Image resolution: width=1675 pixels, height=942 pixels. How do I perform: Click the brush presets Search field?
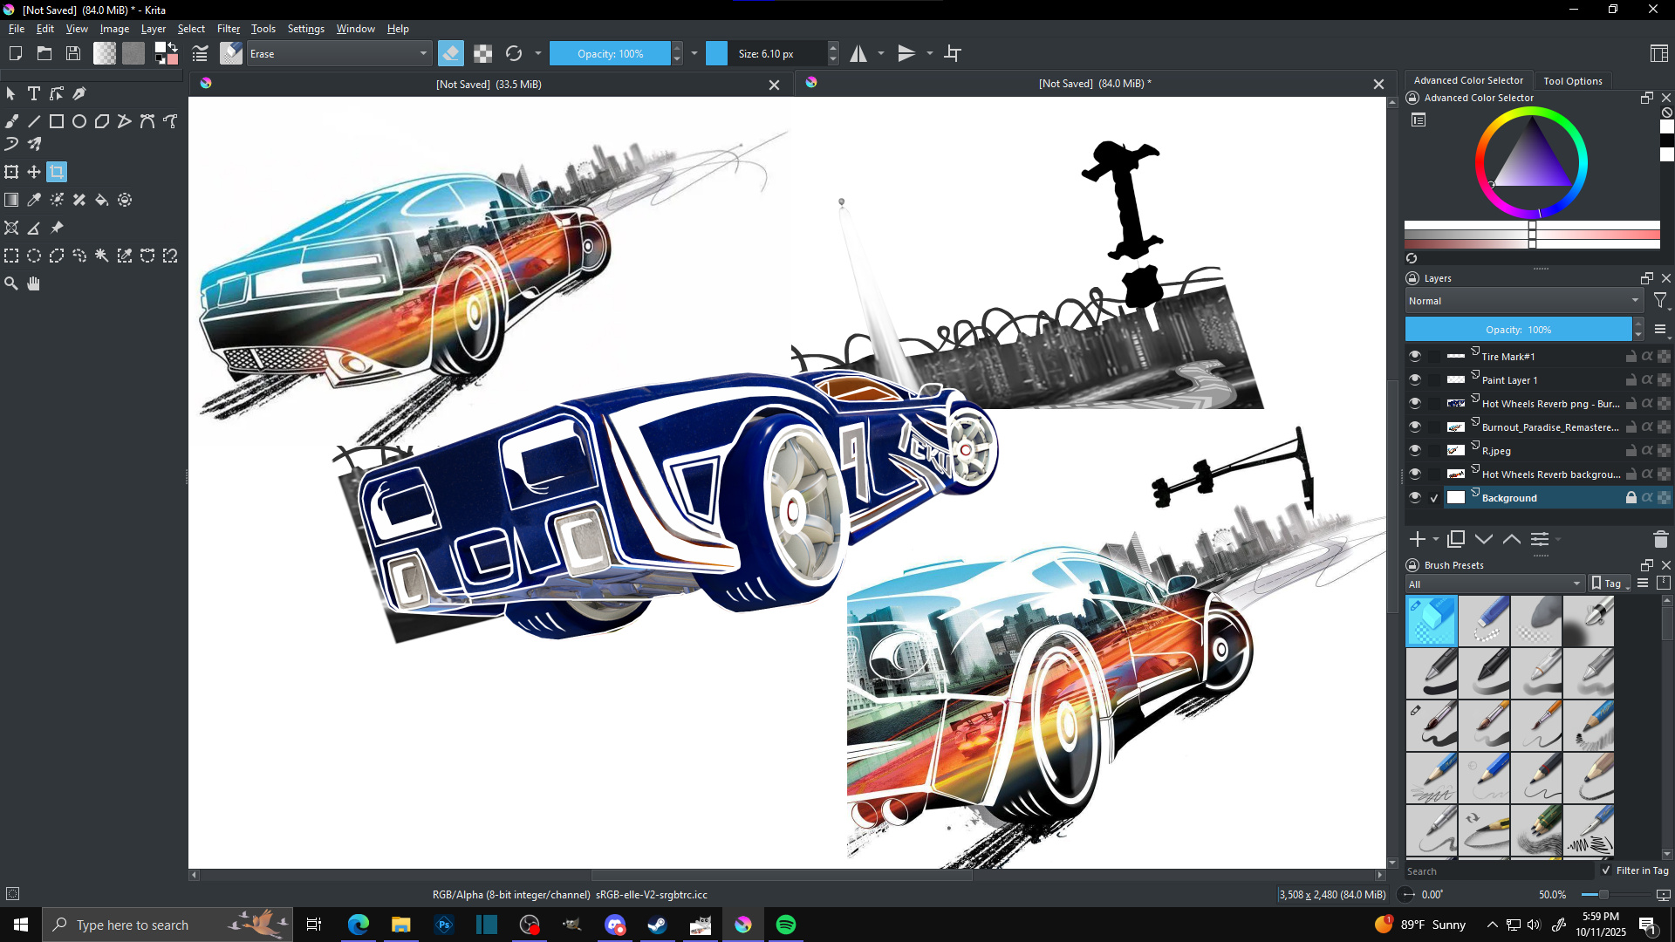tap(1497, 870)
